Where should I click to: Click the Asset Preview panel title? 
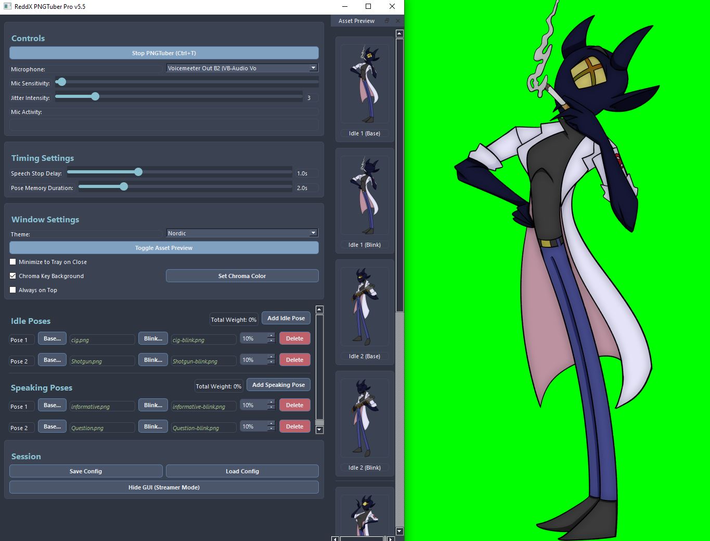point(356,21)
